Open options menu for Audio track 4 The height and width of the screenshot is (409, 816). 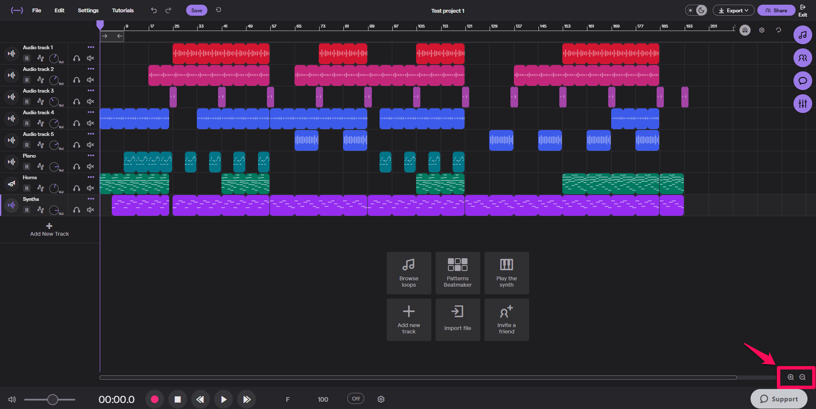(x=91, y=112)
